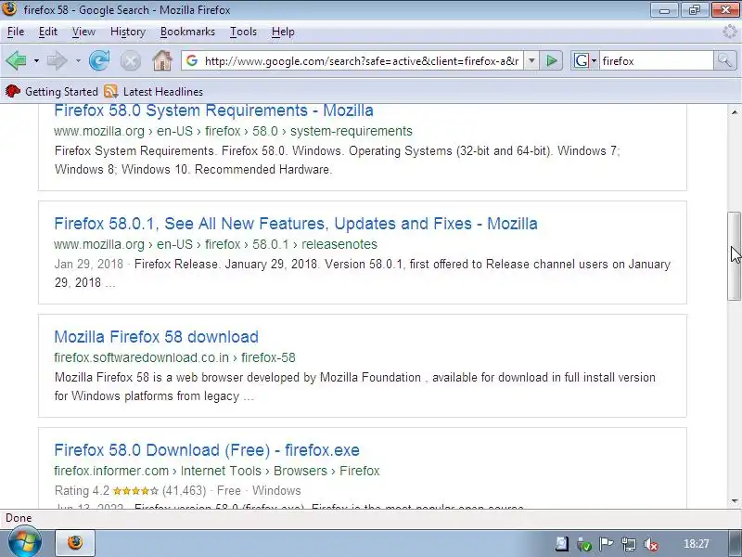Click the network tray icon

point(629,544)
